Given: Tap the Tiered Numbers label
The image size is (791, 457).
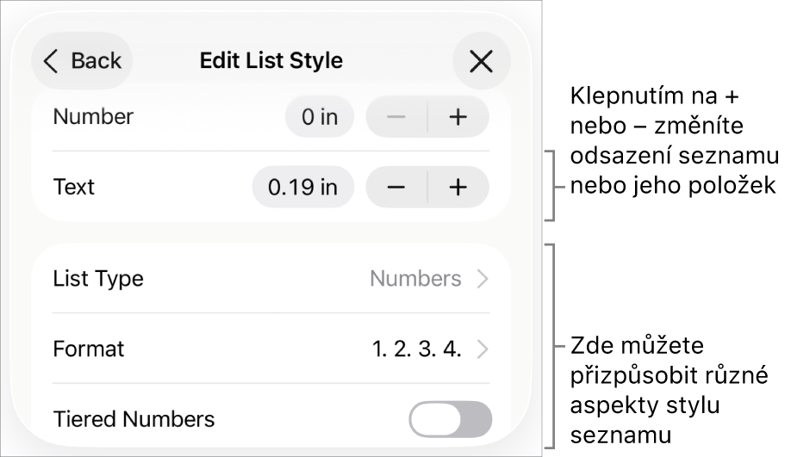Looking at the screenshot, I should (134, 419).
